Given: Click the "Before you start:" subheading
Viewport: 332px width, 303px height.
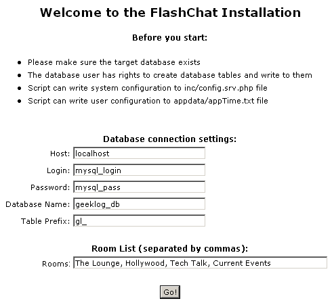Looking at the screenshot, I should pyautogui.click(x=169, y=37).
